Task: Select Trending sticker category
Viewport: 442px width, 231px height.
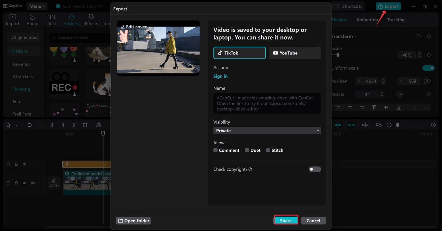Action: coord(21,89)
